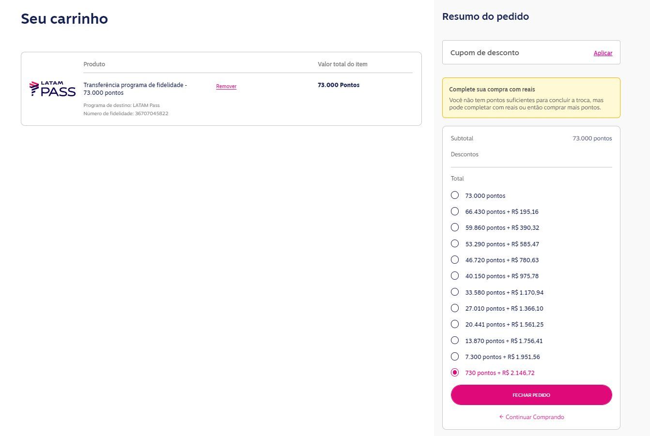Click the Transferência programa de fidelidade title

pyautogui.click(x=135, y=89)
